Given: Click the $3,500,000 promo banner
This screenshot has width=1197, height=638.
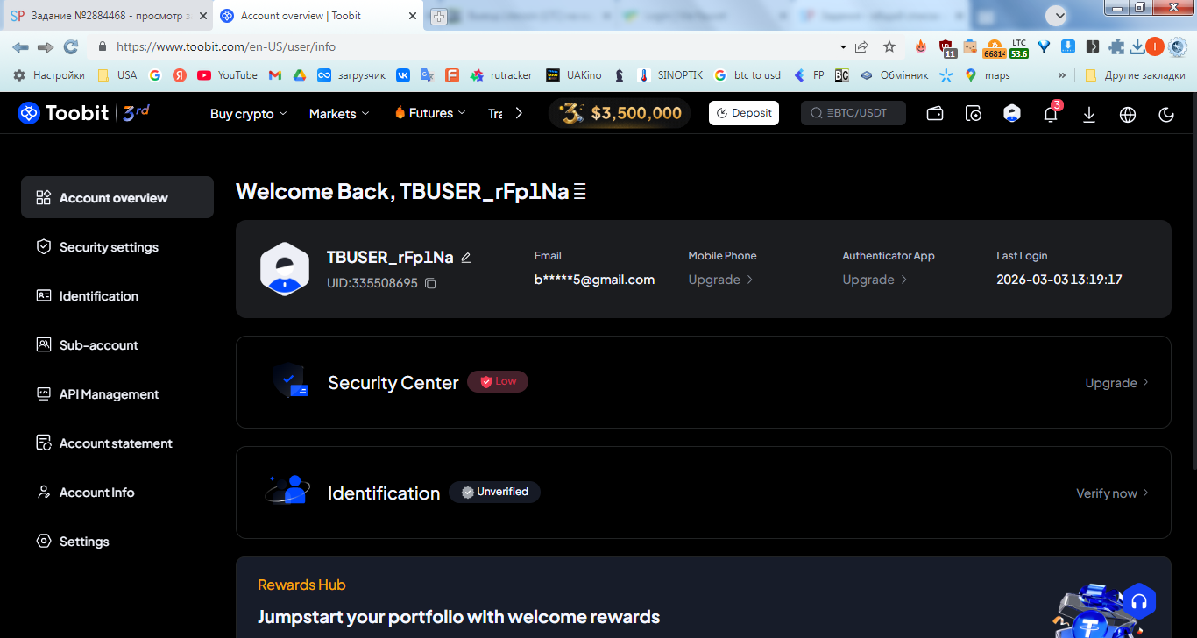Looking at the screenshot, I should pyautogui.click(x=620, y=113).
